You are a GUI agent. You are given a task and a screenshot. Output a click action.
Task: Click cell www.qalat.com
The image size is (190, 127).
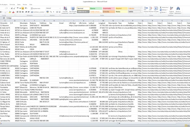74,99
